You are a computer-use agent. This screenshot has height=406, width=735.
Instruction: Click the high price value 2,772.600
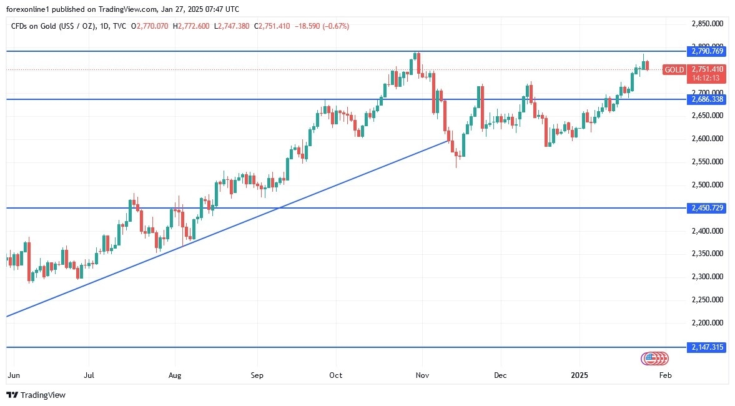click(x=196, y=26)
